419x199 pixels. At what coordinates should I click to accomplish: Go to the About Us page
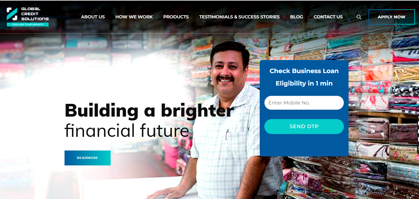point(93,17)
